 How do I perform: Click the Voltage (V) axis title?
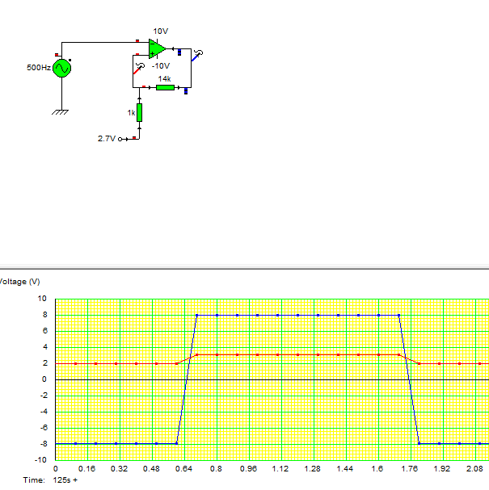tap(20, 282)
